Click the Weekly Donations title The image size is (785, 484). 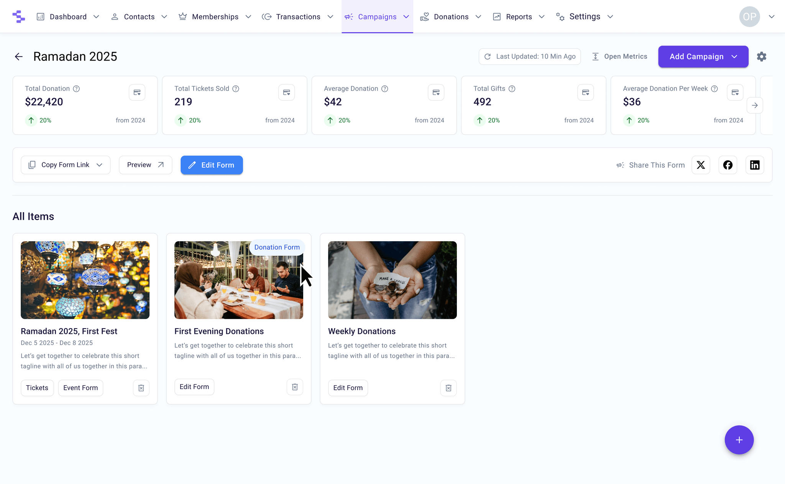pyautogui.click(x=362, y=331)
